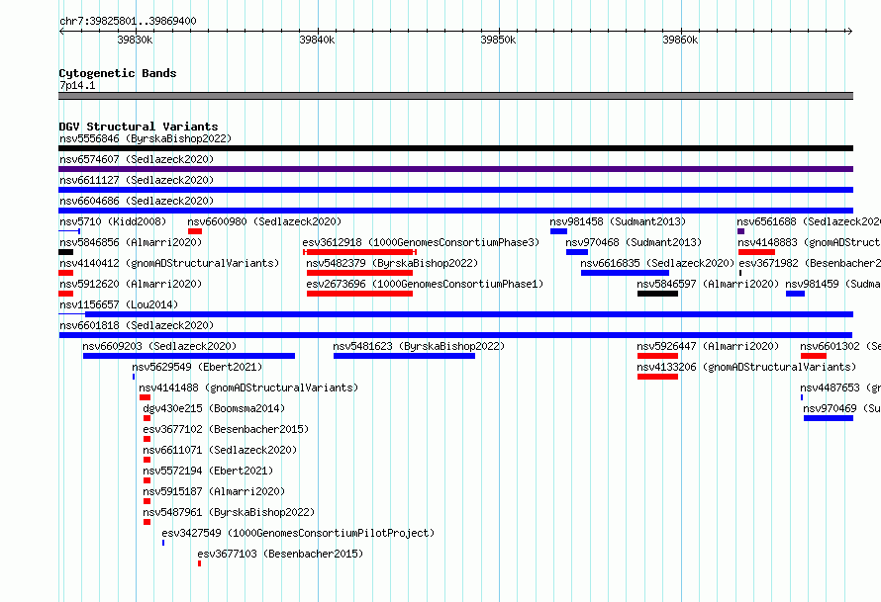This screenshot has width=881, height=602.
Task: Click esv2673696 (1000GenomesConsortiumPhase1) label
Action: coord(425,284)
